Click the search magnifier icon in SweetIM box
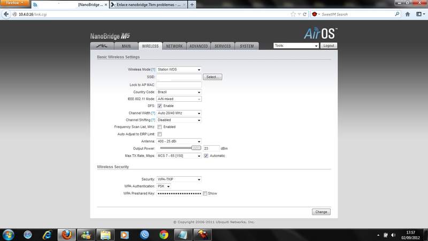This screenshot has height=241, width=428. [397, 14]
